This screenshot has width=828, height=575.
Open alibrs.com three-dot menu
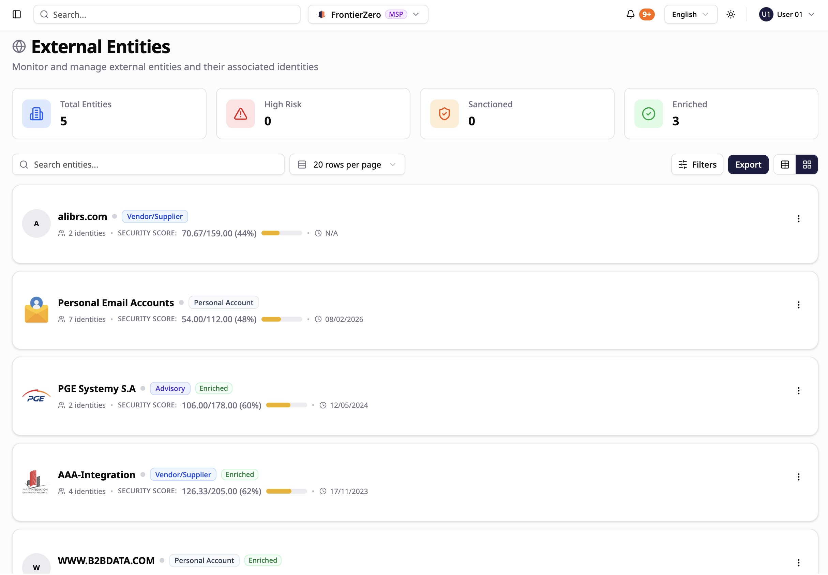[x=798, y=219]
